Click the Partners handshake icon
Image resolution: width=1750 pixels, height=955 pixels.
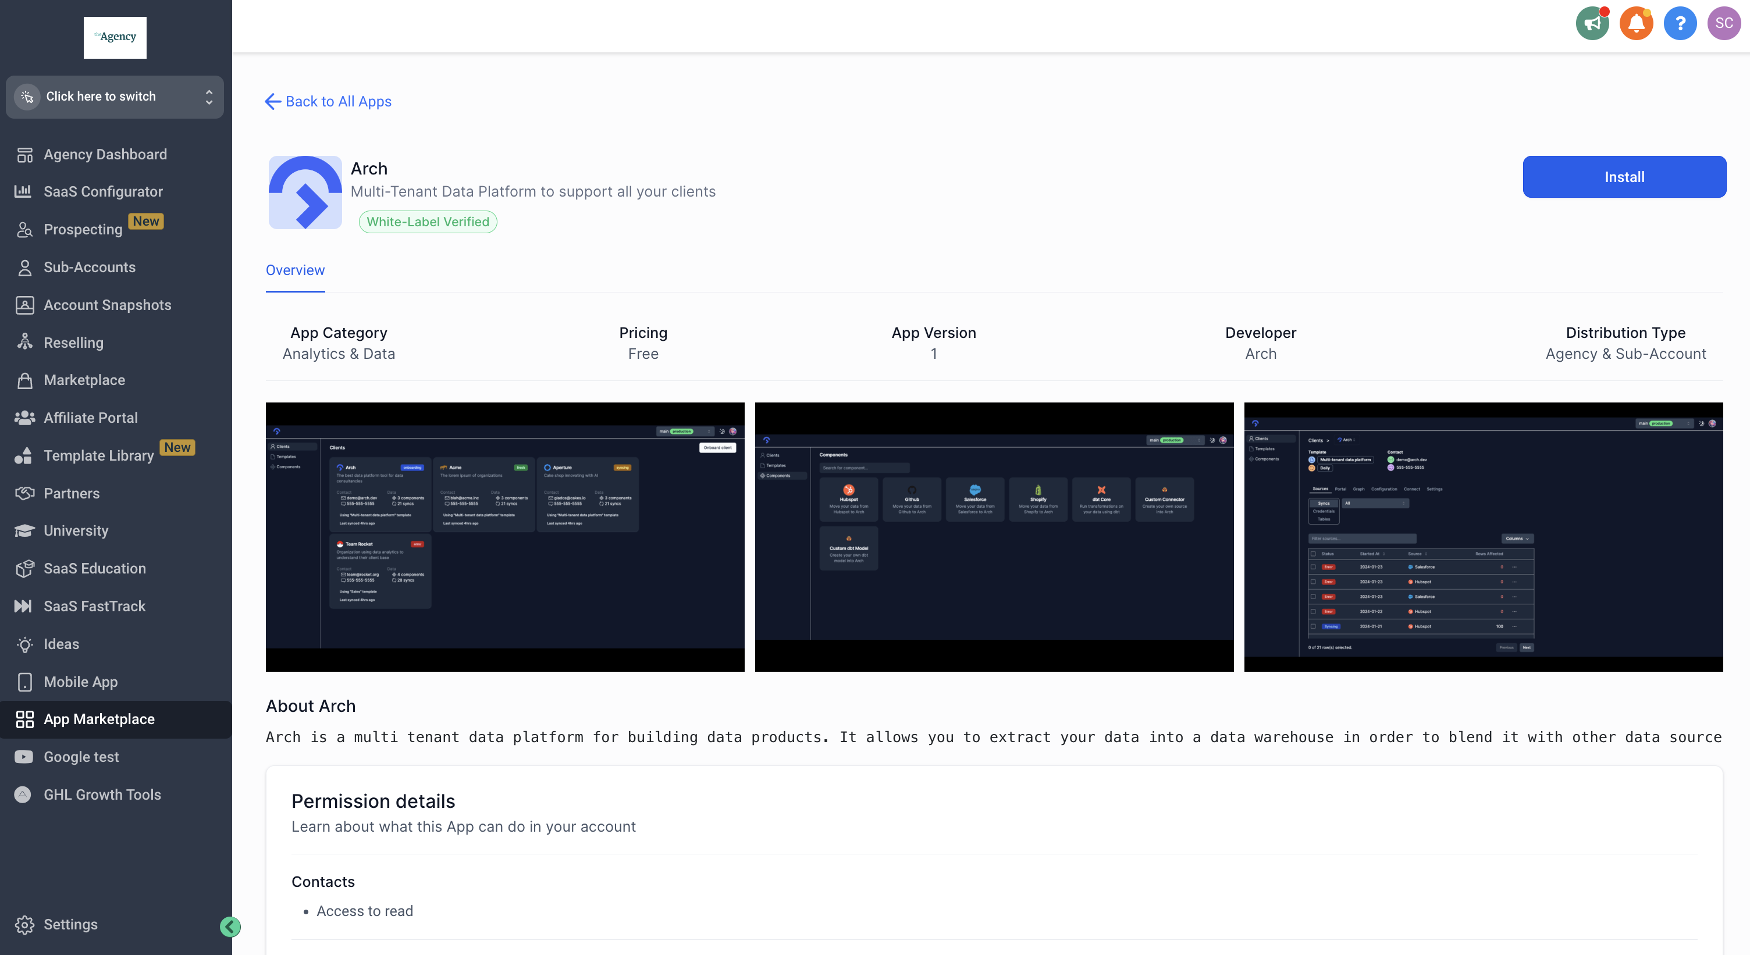click(24, 493)
